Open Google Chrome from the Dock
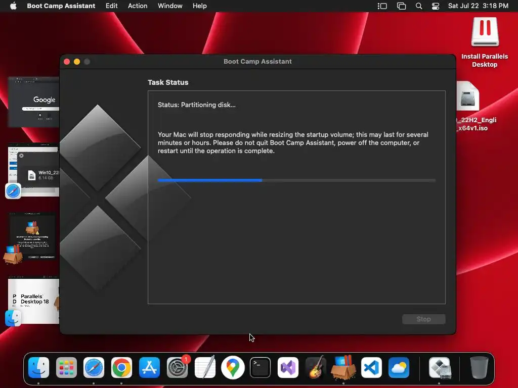Viewport: 518px width, 388px height. pos(121,368)
